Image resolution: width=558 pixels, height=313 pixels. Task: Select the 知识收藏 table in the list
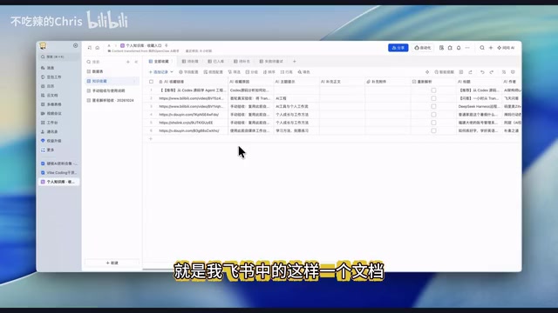(x=112, y=81)
